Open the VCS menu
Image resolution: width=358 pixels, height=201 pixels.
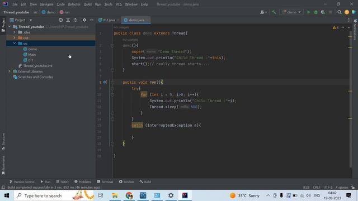click(x=119, y=4)
